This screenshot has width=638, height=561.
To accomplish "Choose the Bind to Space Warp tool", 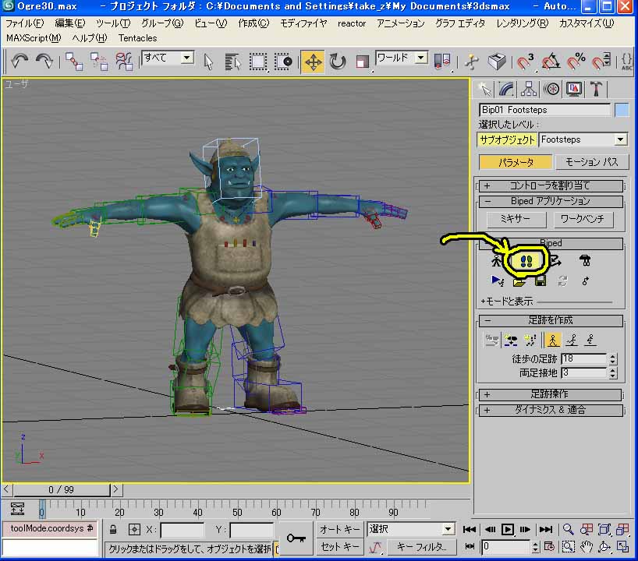I will tap(124, 62).
